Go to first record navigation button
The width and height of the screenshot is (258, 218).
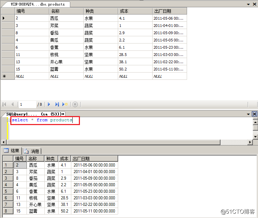click(4, 104)
